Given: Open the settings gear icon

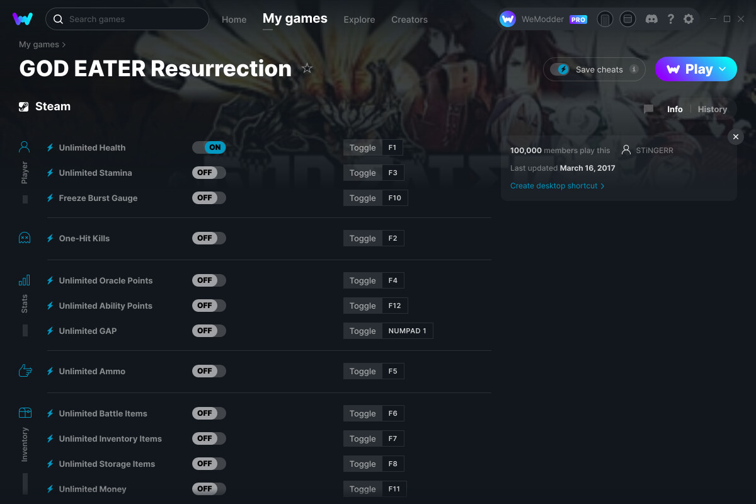Looking at the screenshot, I should coord(689,19).
